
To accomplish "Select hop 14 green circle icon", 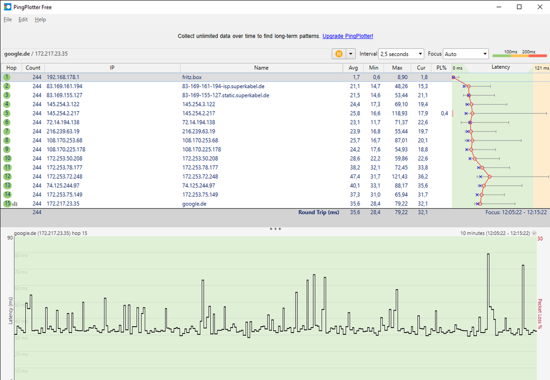I will coord(7,195).
